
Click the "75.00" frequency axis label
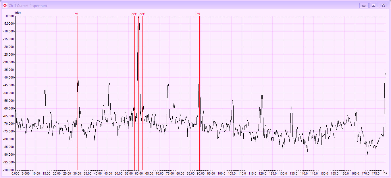(x=170, y=173)
